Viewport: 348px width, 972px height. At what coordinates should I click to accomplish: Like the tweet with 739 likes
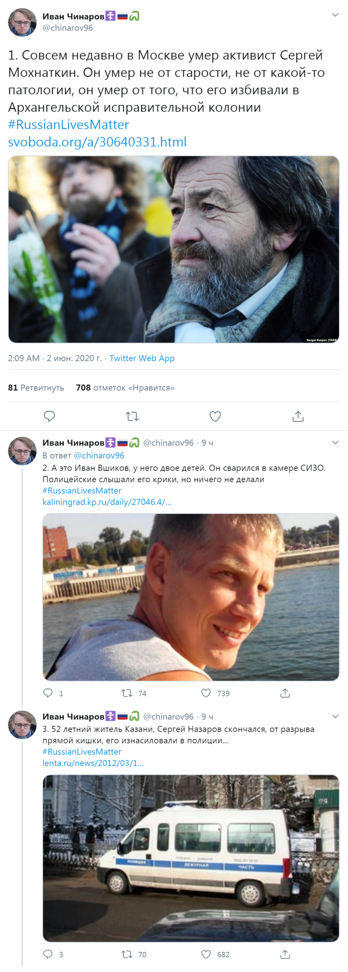coord(206,693)
